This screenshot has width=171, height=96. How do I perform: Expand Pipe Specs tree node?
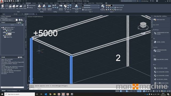click(x=3, y=35)
